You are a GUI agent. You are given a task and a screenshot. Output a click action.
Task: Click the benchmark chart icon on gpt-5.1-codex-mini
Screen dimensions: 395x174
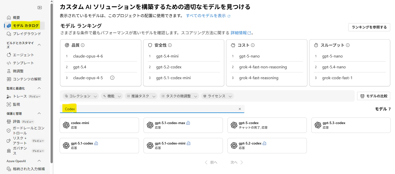click(189, 143)
